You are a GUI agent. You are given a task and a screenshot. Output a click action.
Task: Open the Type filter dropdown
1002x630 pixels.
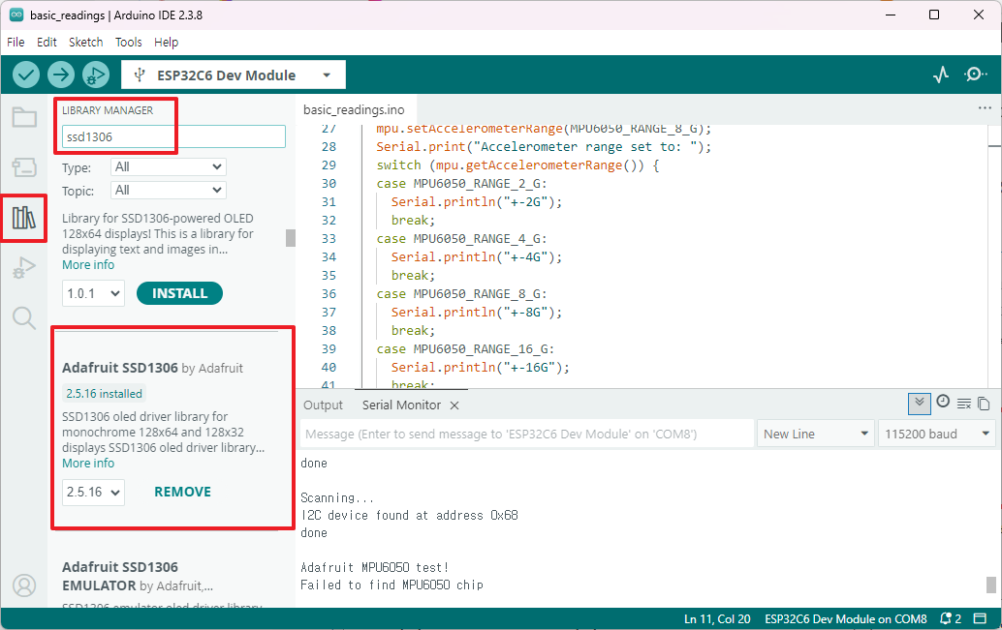168,166
